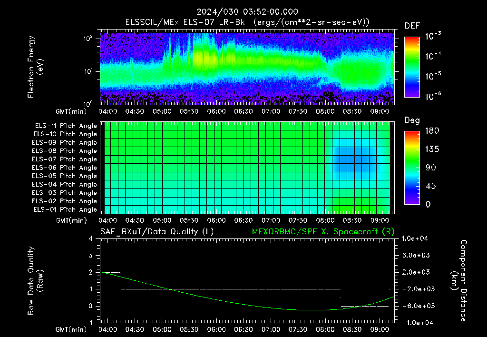Select the ELS-01 Pitch Angle row label
This screenshot has height=337, width=487.
tap(65, 210)
